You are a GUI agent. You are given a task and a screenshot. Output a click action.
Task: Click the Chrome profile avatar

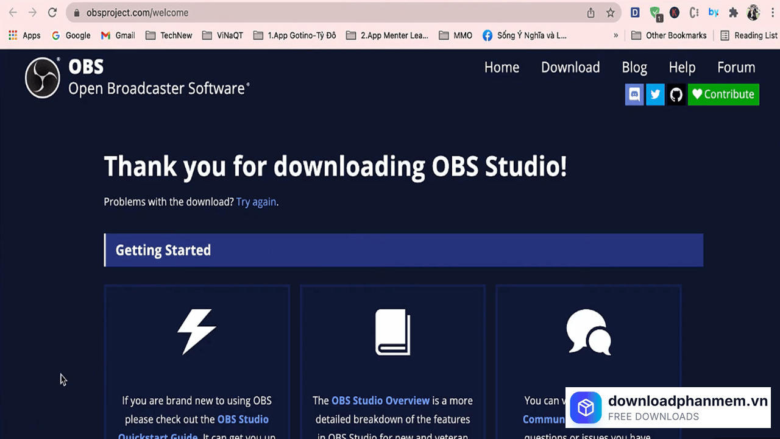point(753,12)
